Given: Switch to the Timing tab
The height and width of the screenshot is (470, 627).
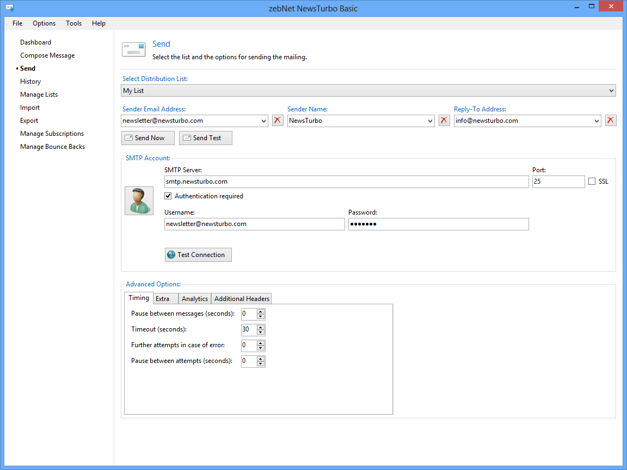Looking at the screenshot, I should 138,298.
